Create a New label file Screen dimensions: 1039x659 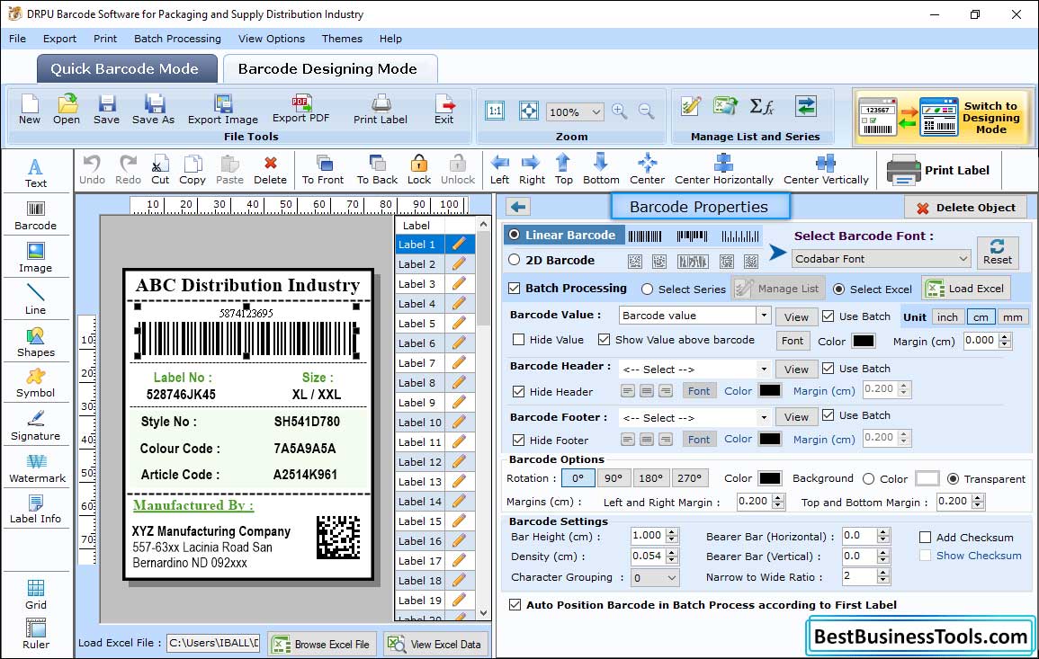[x=29, y=110]
